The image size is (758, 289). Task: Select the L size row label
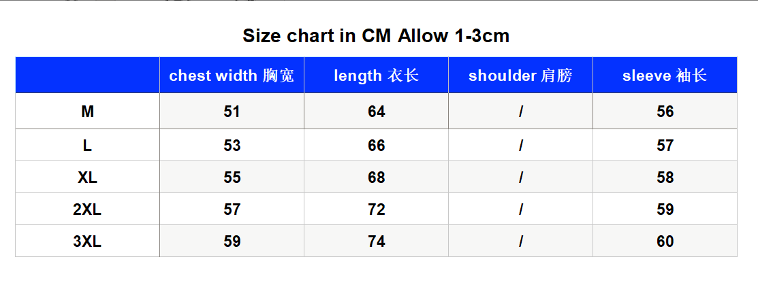point(87,146)
